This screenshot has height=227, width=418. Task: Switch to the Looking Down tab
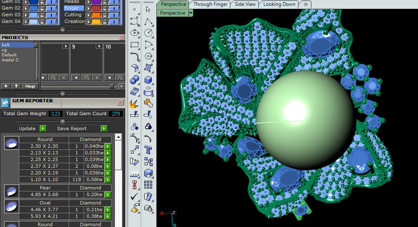(x=279, y=4)
